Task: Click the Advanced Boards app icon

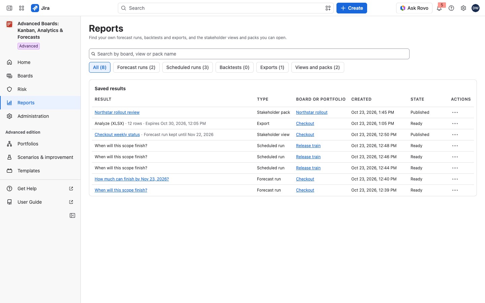Action: [x=9, y=24]
